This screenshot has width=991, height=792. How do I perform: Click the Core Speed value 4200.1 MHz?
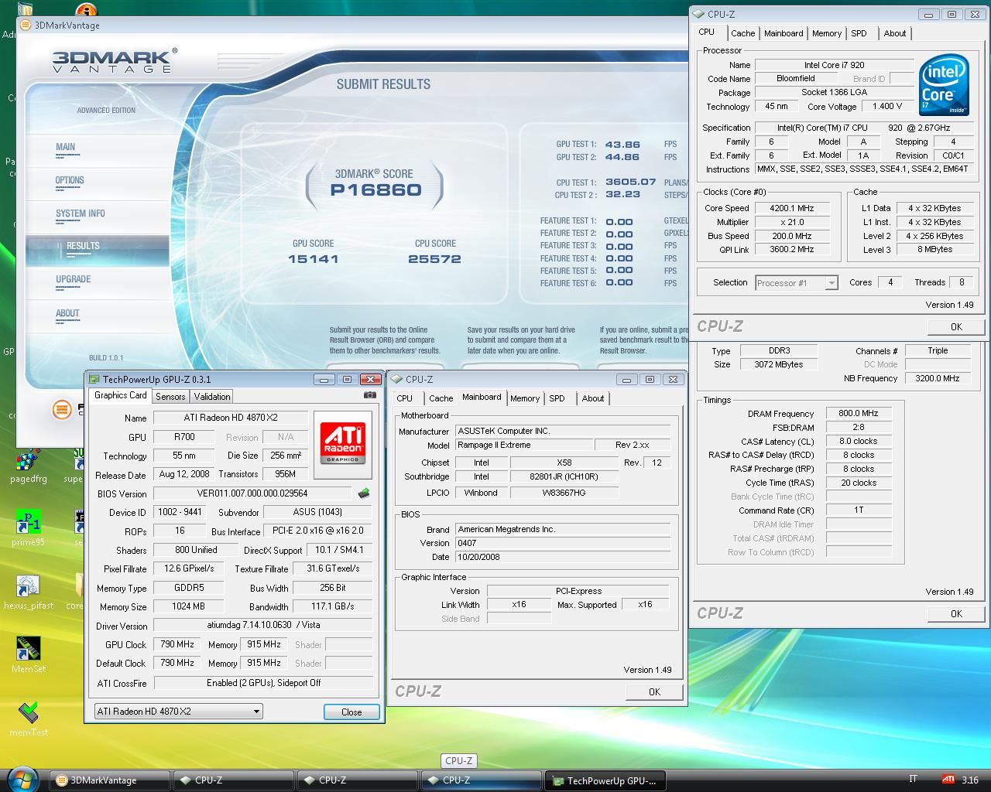tap(792, 208)
